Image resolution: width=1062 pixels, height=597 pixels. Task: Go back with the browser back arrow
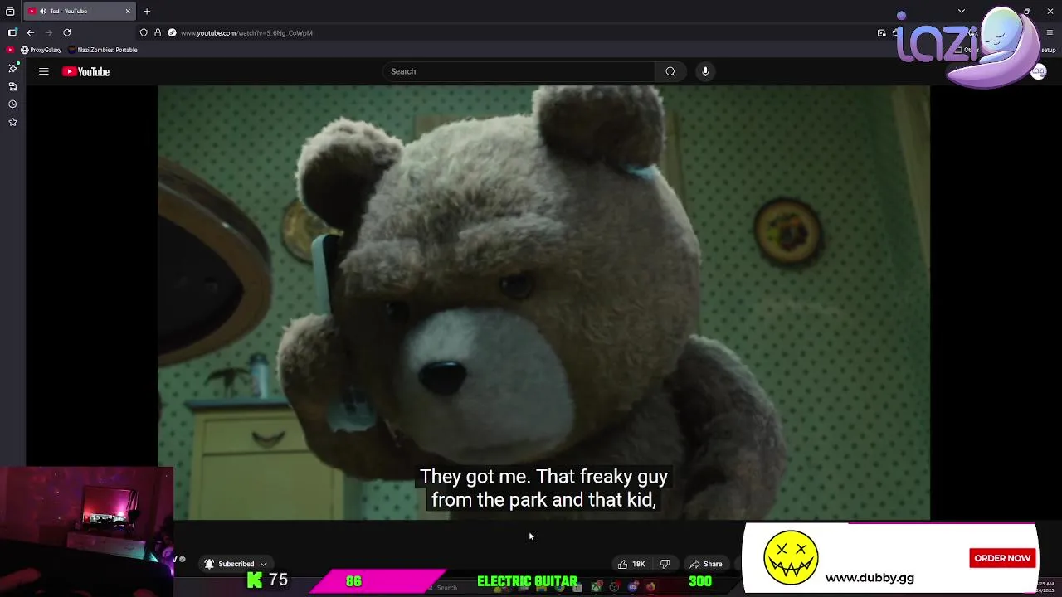tap(31, 32)
